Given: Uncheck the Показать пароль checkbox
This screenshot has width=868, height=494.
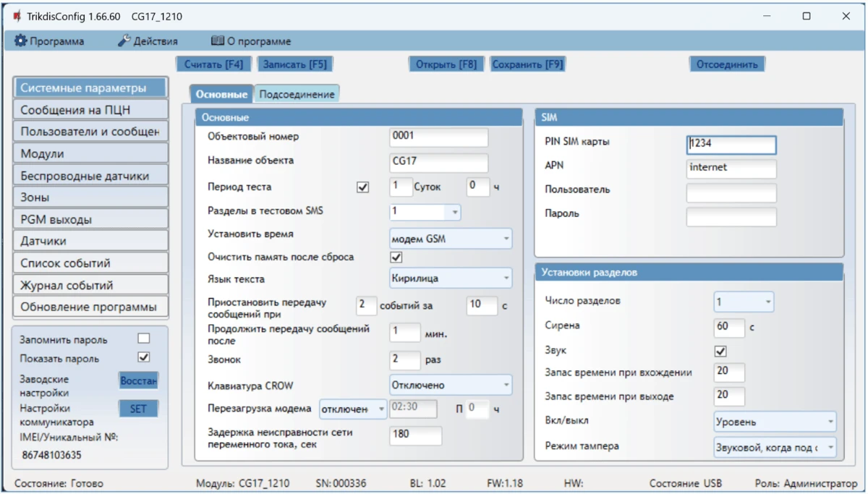Looking at the screenshot, I should click(144, 357).
